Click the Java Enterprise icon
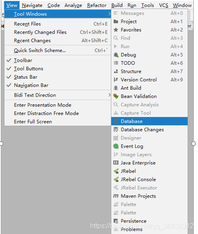 coord(116,163)
